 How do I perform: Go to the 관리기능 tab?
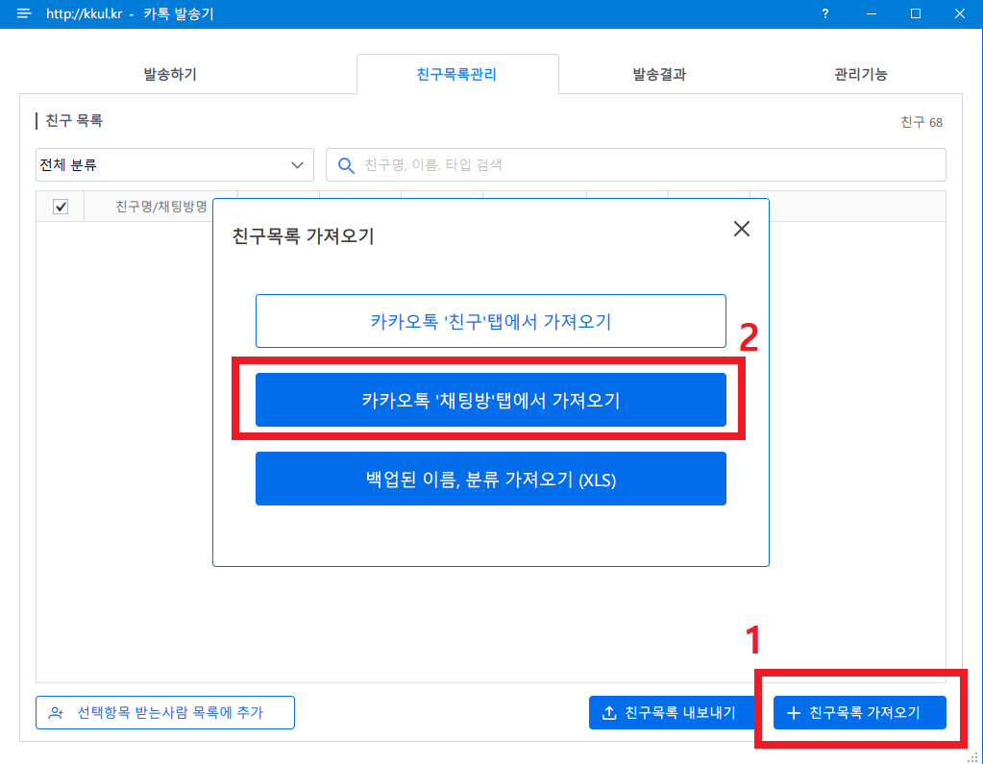click(x=861, y=74)
